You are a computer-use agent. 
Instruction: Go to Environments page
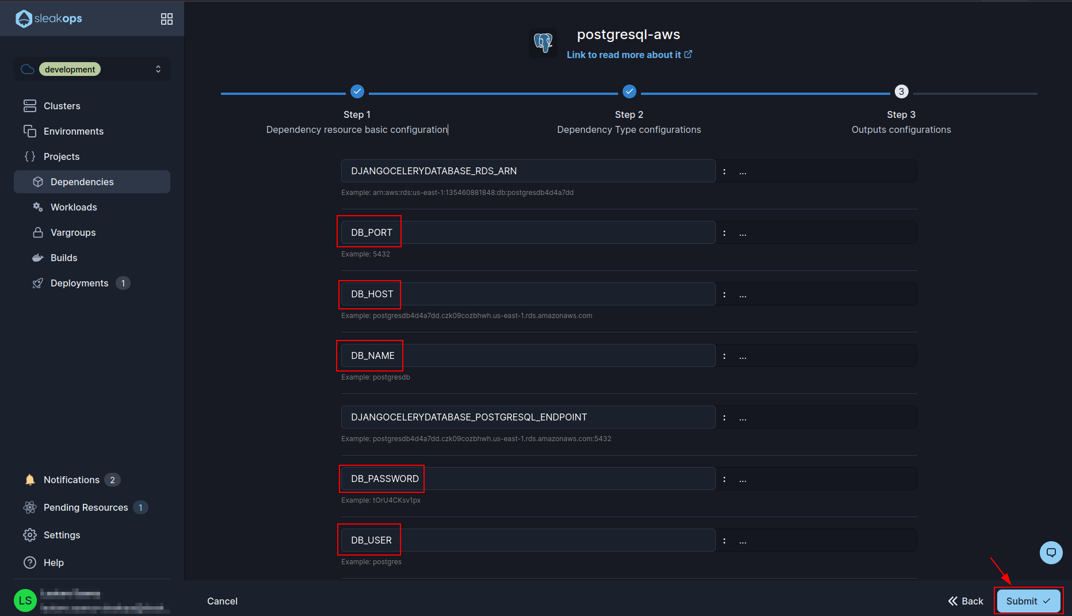coord(74,131)
